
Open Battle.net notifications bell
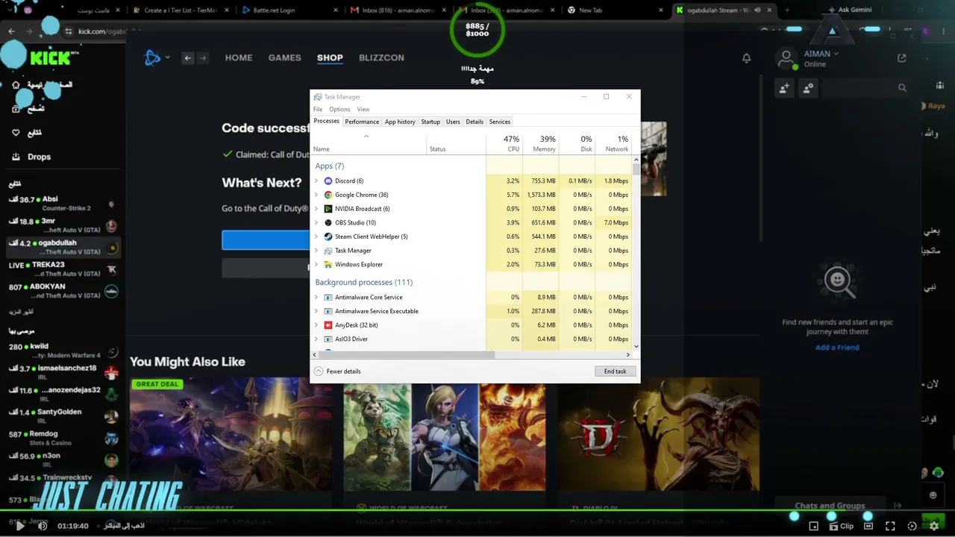(746, 58)
